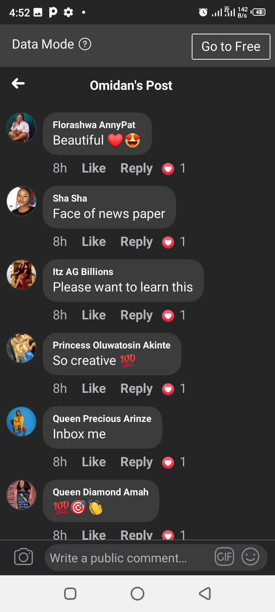Open the emoji smiley picker

click(x=251, y=557)
